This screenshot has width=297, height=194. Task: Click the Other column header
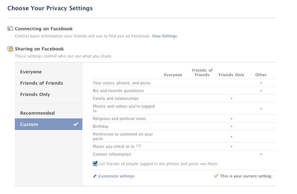pos(261,75)
